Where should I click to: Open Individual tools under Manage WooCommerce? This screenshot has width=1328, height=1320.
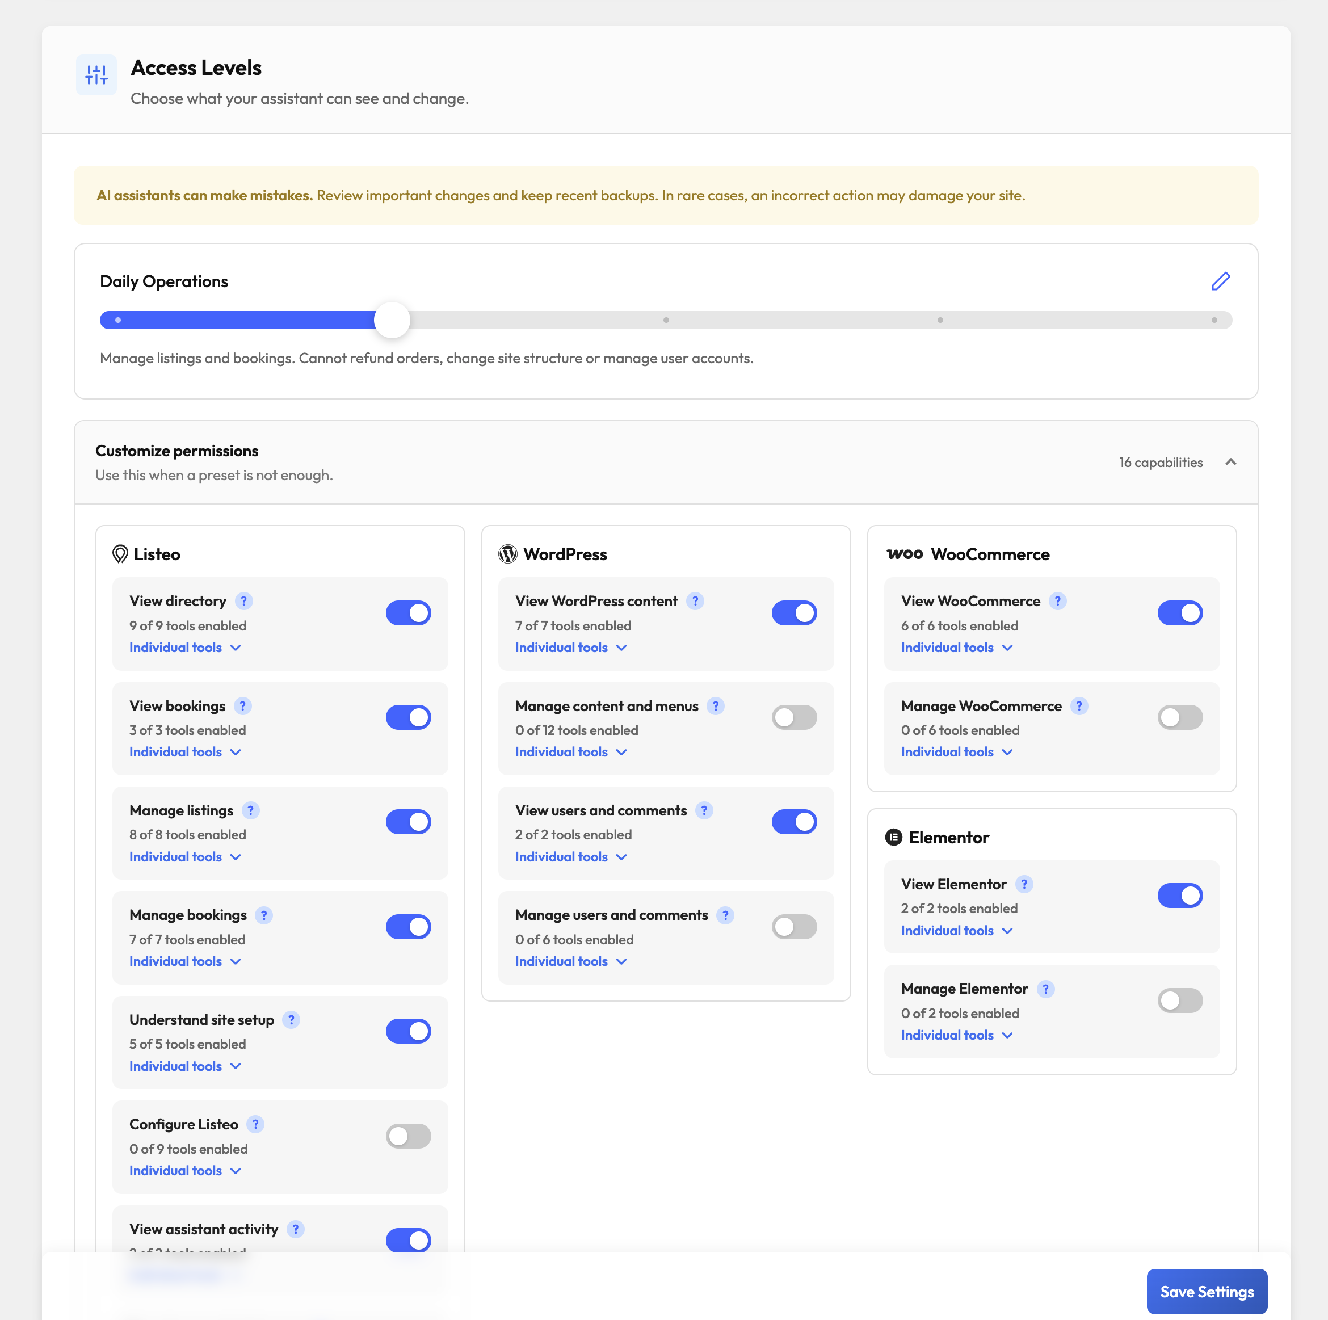957,752
